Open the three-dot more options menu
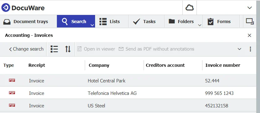This screenshot has height=113, width=260. coord(250,49)
